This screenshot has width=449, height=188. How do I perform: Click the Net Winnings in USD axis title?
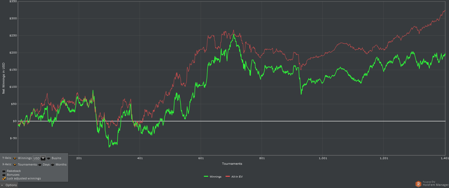point(4,78)
